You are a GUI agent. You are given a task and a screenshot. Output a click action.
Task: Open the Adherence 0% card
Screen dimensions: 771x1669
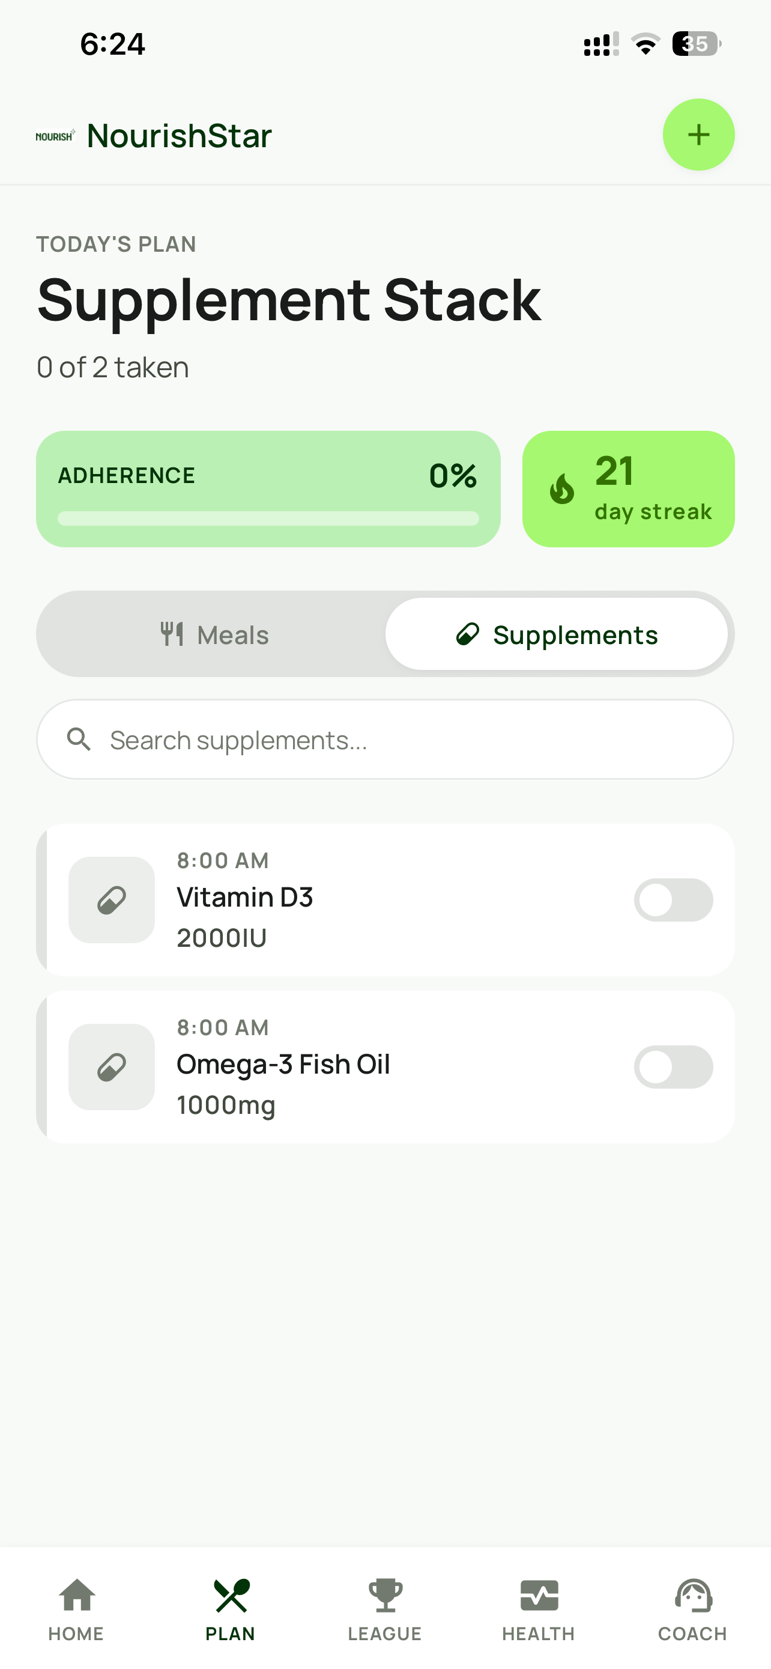pyautogui.click(x=268, y=489)
